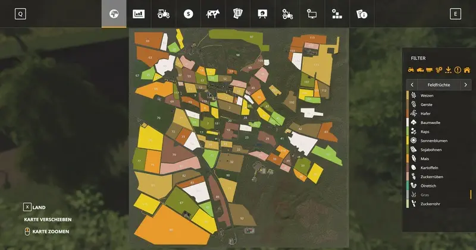Open the contracts papers icon

click(x=237, y=14)
